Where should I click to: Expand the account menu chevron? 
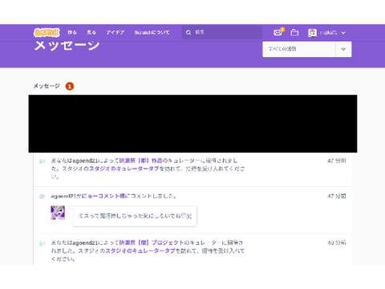(x=343, y=33)
